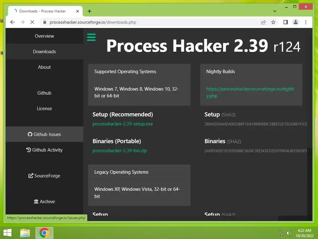
Task: Open Github Issues in the sidebar
Action: point(44,134)
